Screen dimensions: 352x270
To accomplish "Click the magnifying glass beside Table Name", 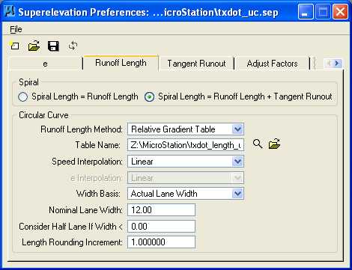I will [258, 144].
